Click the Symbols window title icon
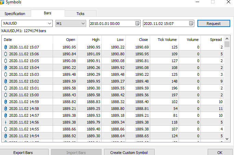The width and height of the screenshot is (234, 155). pos(2,2)
